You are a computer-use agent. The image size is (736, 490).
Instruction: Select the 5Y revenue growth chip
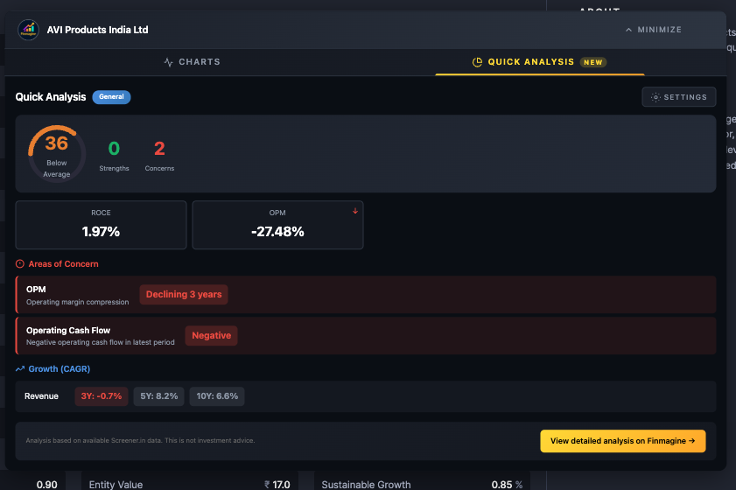[159, 396]
